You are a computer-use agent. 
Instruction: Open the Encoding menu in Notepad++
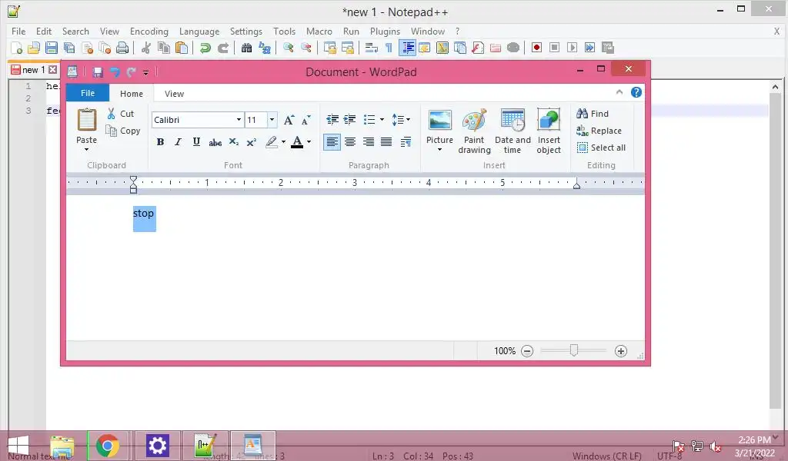[149, 31]
